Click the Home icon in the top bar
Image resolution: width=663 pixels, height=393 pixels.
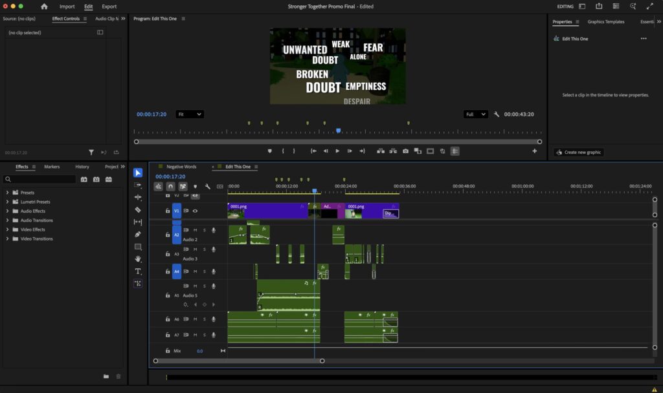(x=44, y=6)
